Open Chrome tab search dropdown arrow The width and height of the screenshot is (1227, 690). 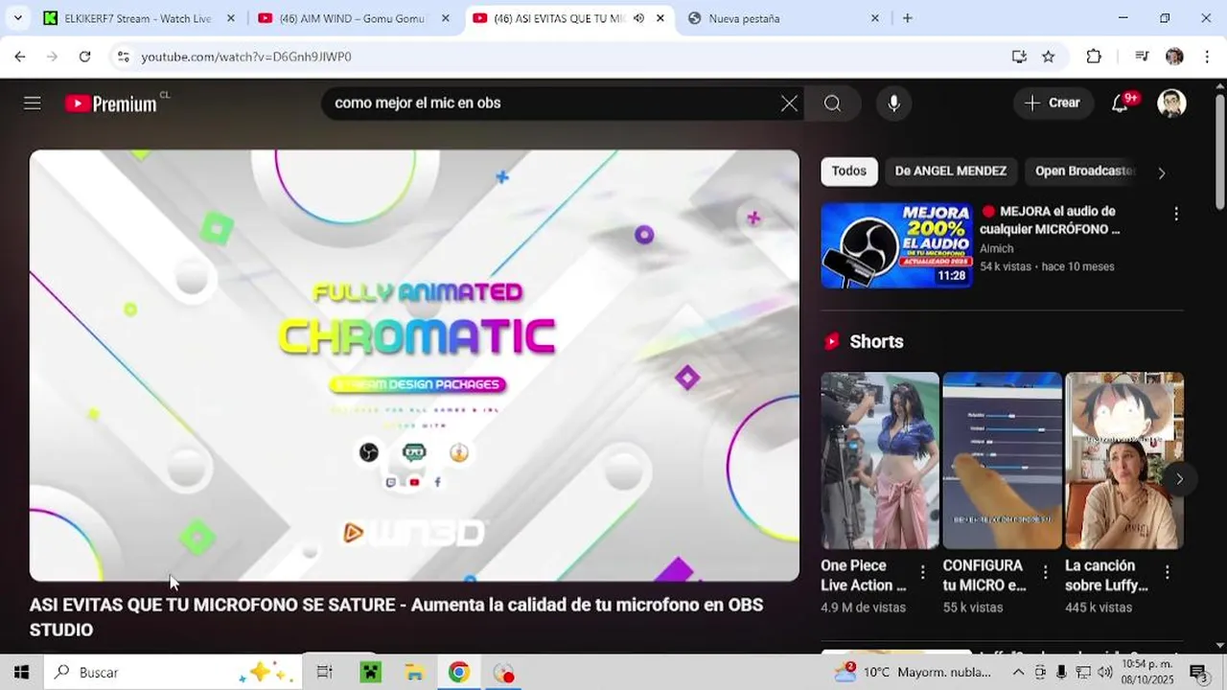[17, 18]
